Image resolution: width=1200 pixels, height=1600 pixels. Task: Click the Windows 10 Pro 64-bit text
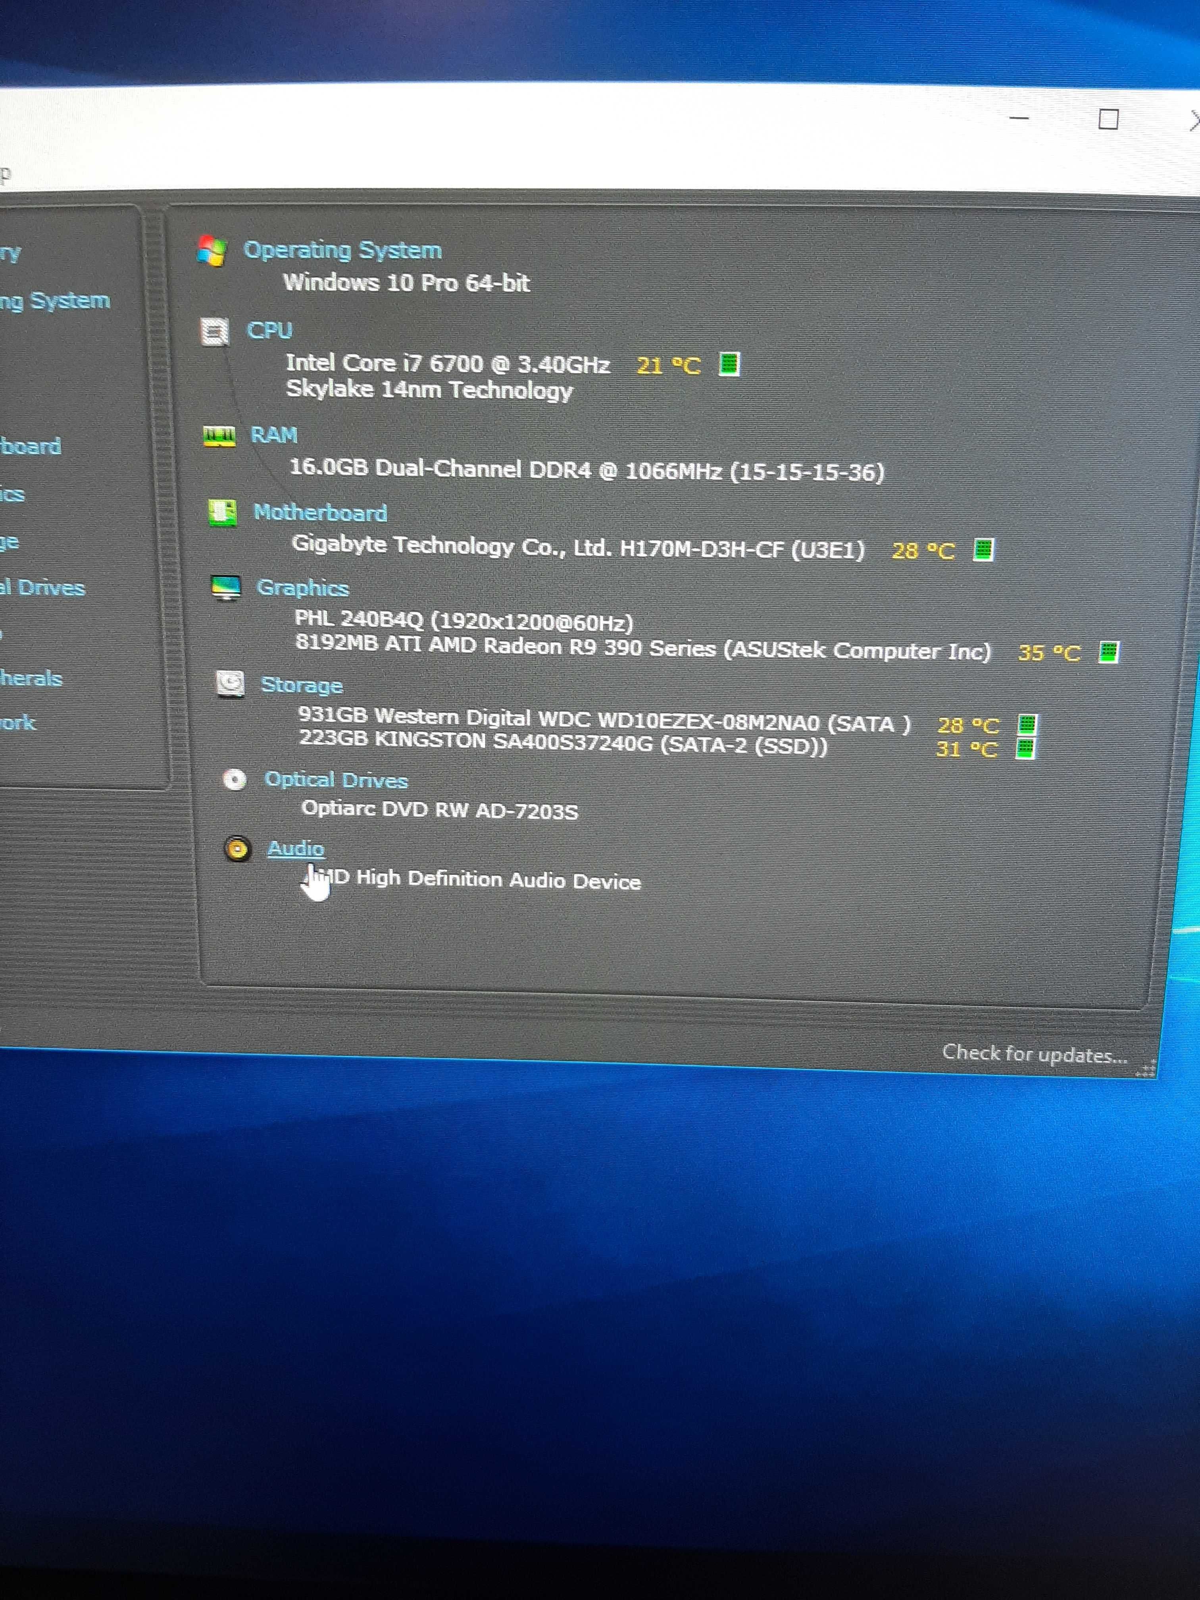[x=406, y=282]
